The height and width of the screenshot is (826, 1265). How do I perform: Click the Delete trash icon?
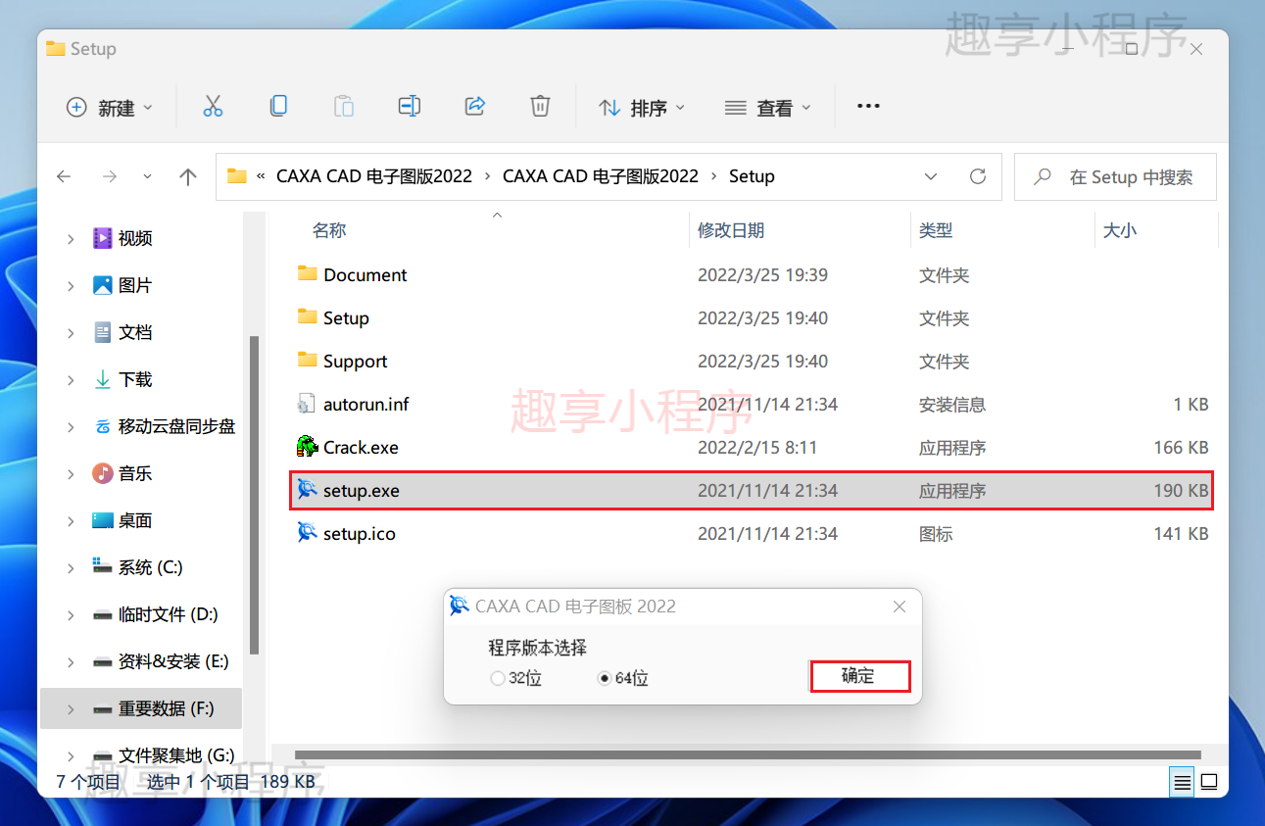(540, 107)
